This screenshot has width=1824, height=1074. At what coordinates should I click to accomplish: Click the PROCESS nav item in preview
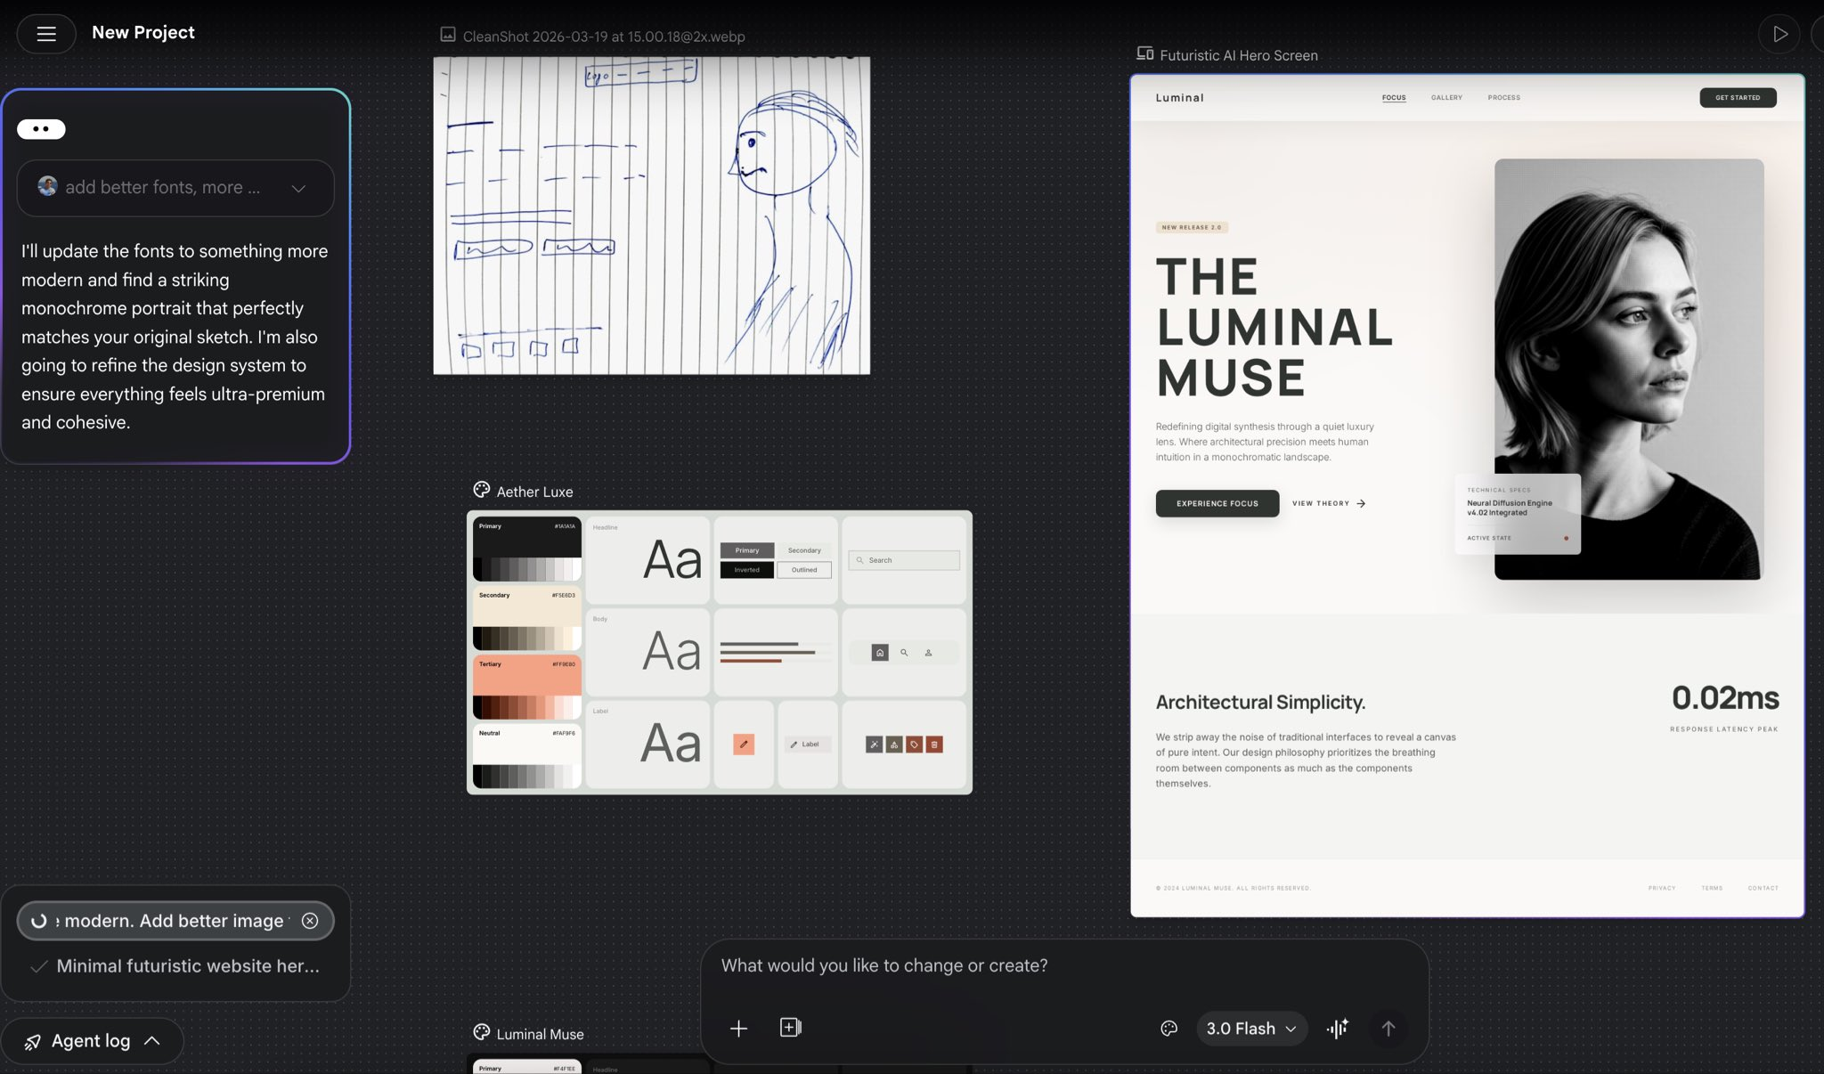[1503, 98]
